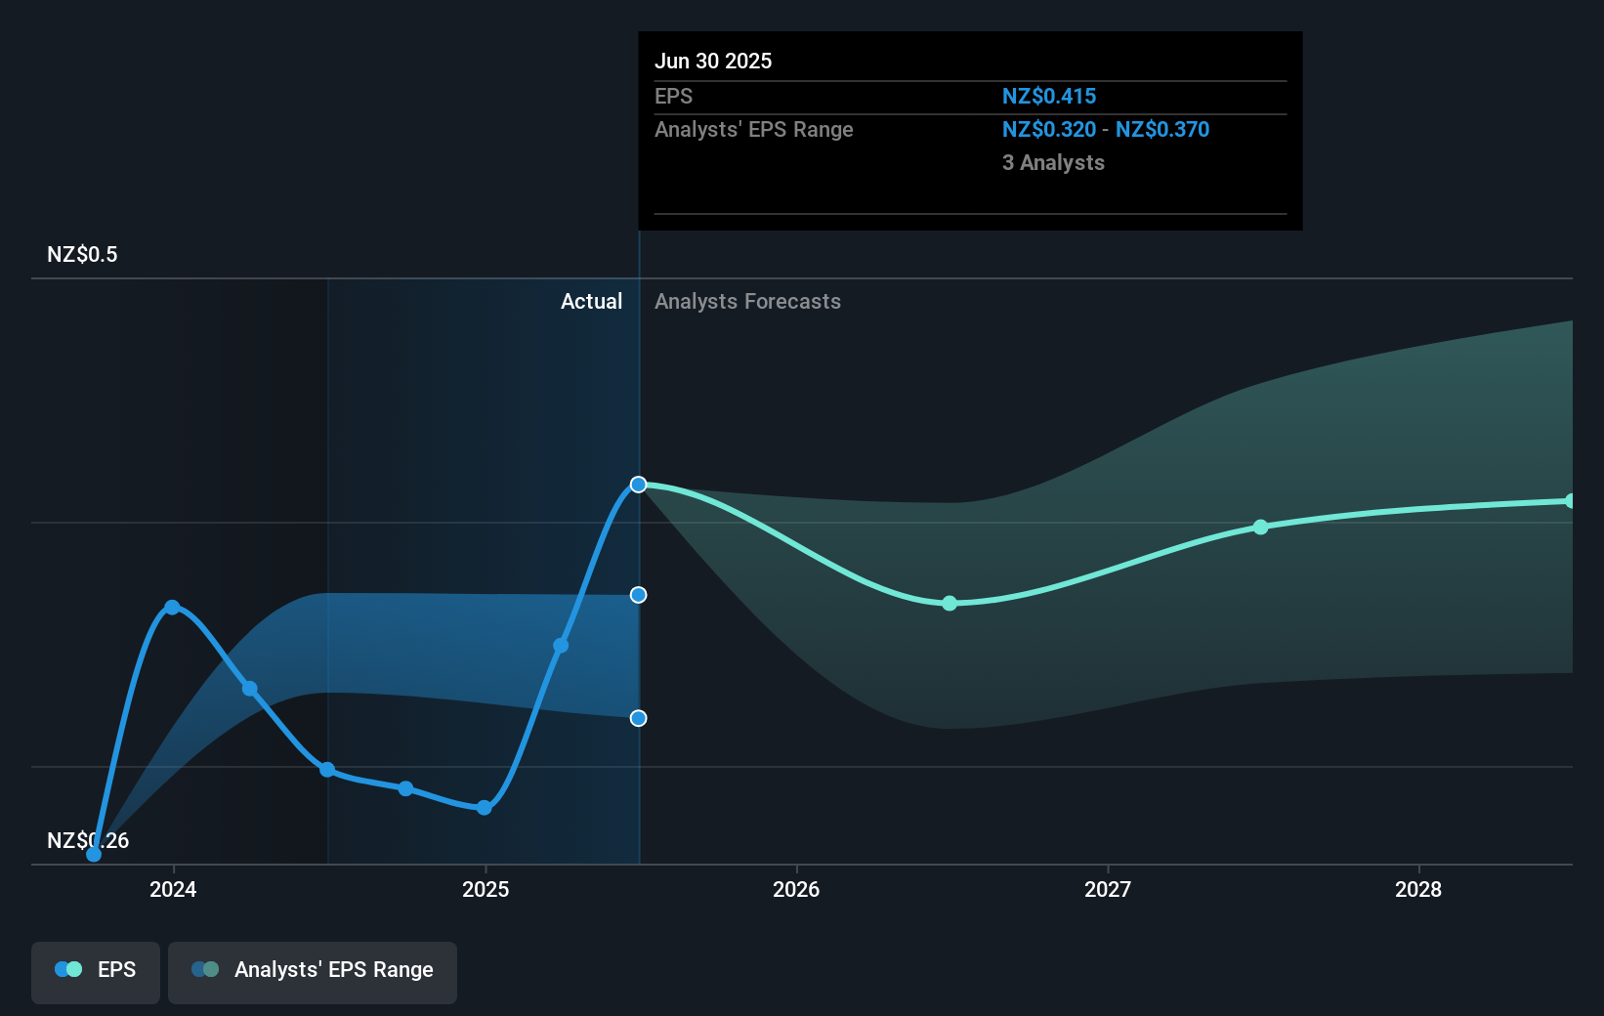This screenshot has width=1604, height=1016.
Task: Click the 2028 axis label
Action: pyautogui.click(x=1419, y=890)
